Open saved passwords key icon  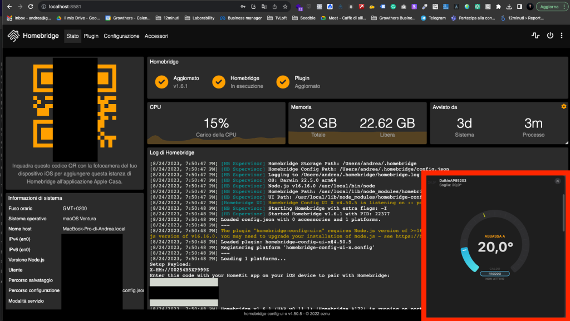coord(243,7)
